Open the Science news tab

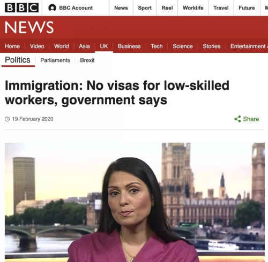pos(183,46)
